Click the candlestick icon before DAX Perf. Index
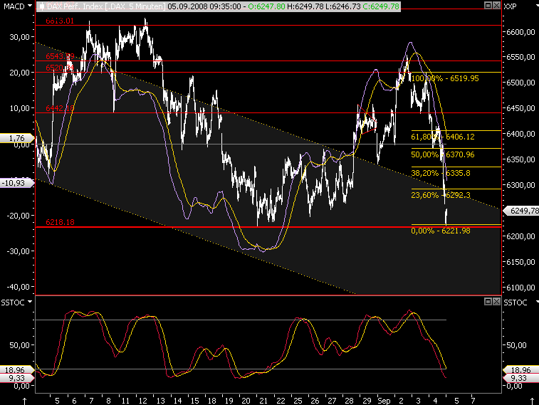Screen dimensions: 539x405 coord(41,6)
